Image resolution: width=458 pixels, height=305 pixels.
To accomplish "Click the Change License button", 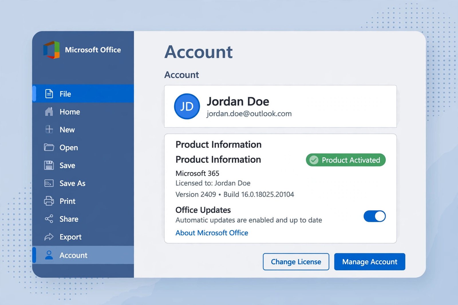I will pyautogui.click(x=296, y=262).
